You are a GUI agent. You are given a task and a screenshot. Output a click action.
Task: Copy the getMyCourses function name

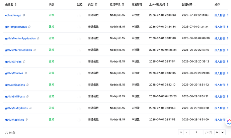[x=26, y=73]
